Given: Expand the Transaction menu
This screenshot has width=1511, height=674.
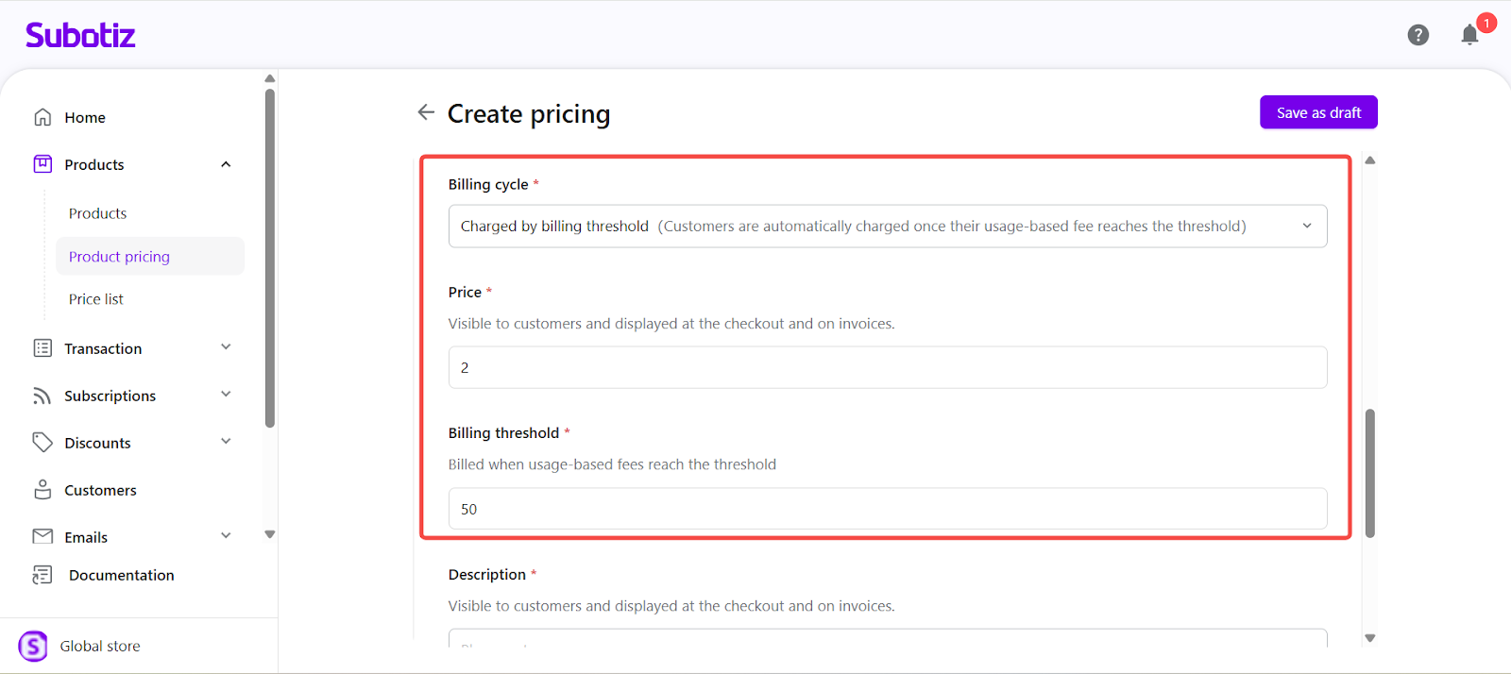Looking at the screenshot, I should [x=226, y=347].
